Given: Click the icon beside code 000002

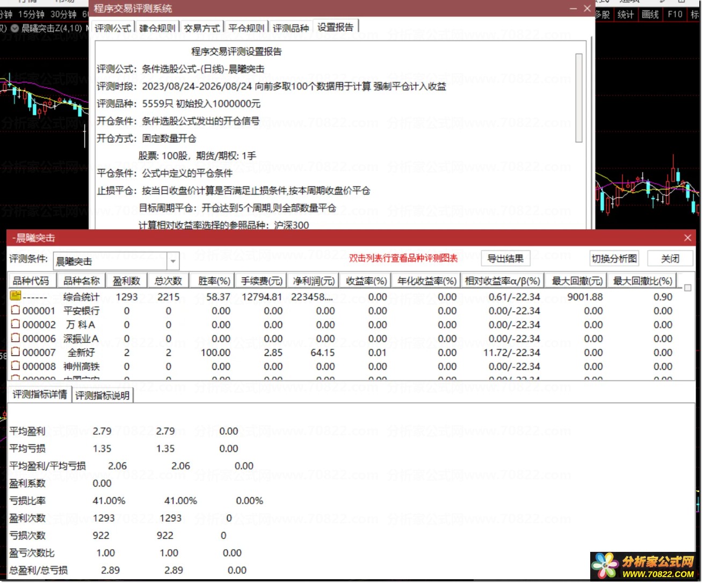Looking at the screenshot, I should (x=15, y=324).
